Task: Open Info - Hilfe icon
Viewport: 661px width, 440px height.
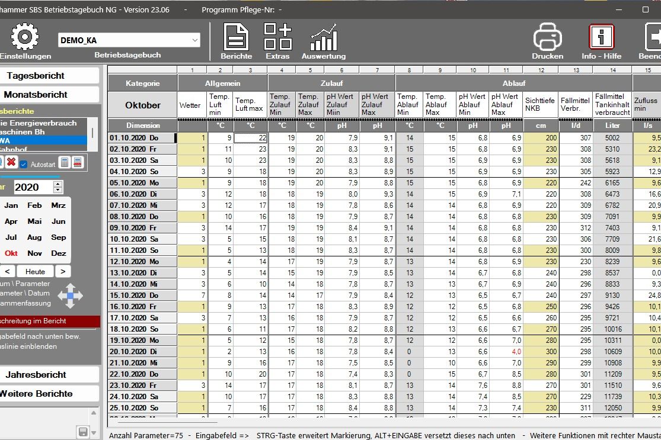Action: [x=601, y=37]
